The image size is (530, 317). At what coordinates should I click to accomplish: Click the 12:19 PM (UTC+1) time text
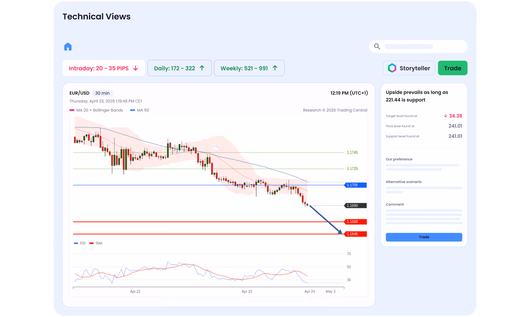pos(349,93)
